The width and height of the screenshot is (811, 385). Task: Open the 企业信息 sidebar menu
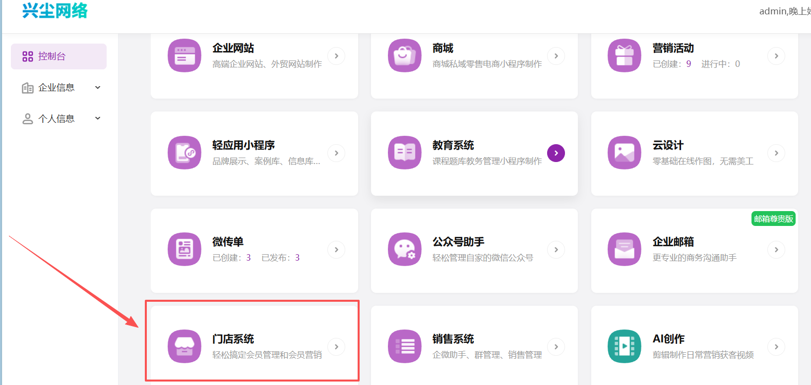tap(59, 88)
